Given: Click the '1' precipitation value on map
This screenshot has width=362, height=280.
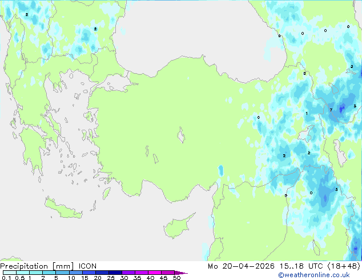Looking at the screenshot, I should 307,114.
